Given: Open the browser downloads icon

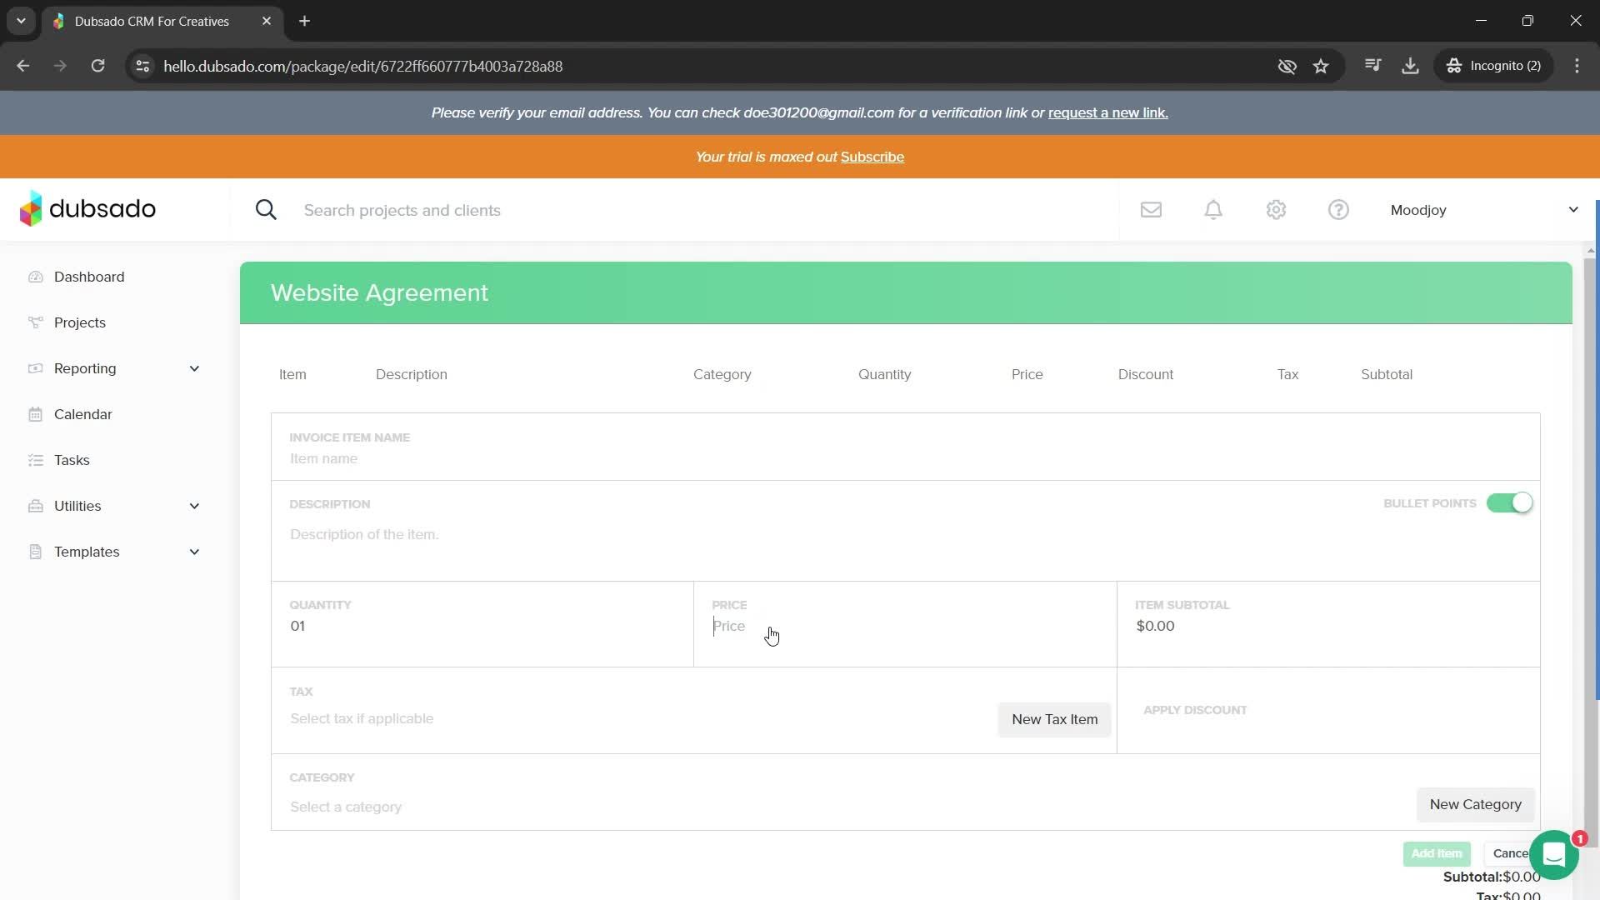Looking at the screenshot, I should pos(1410,66).
